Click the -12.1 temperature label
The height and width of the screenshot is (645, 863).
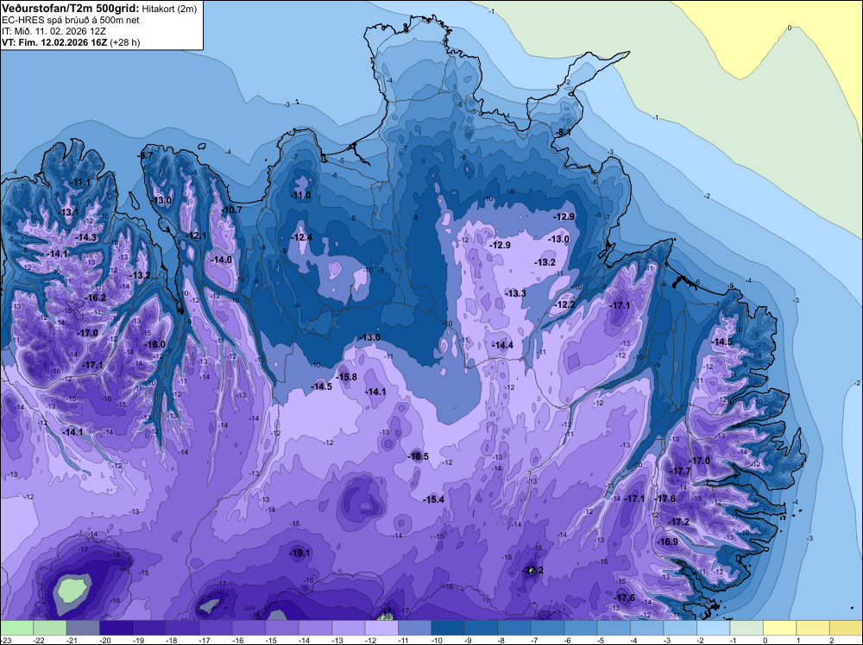coord(196,235)
